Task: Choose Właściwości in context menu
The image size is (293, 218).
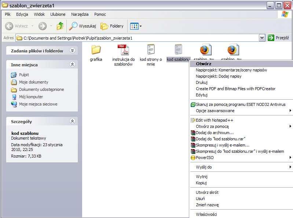Action: pyautogui.click(x=241, y=214)
